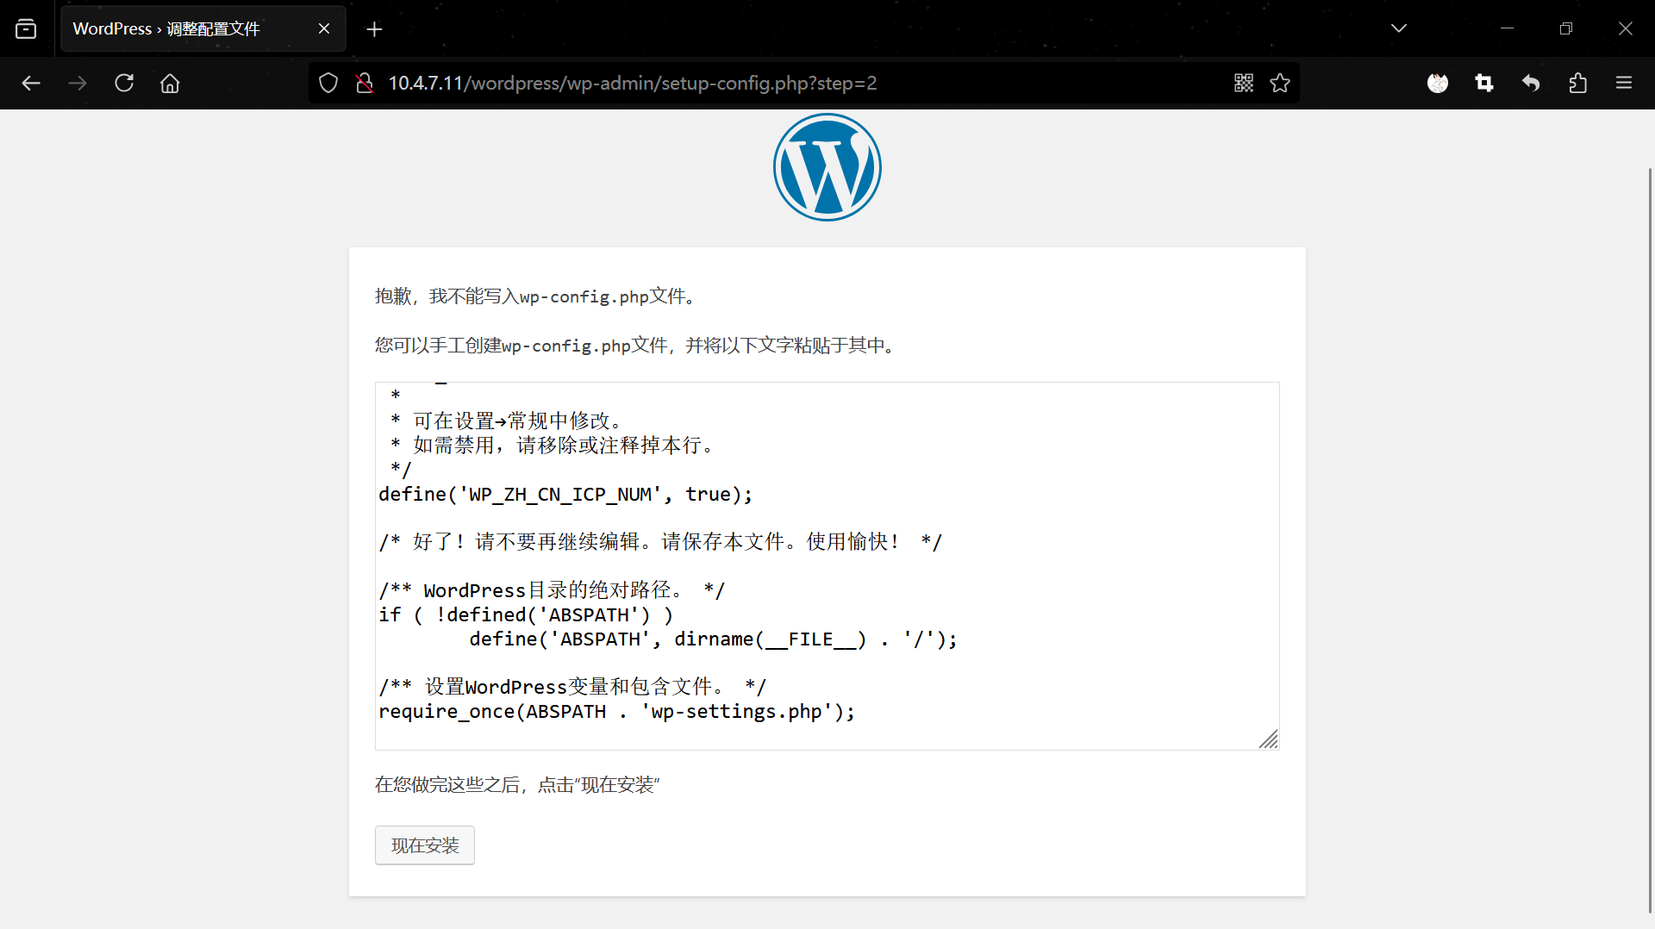Image resolution: width=1655 pixels, height=929 pixels.
Task: Bookmark this page with the star icon
Action: click(x=1280, y=83)
